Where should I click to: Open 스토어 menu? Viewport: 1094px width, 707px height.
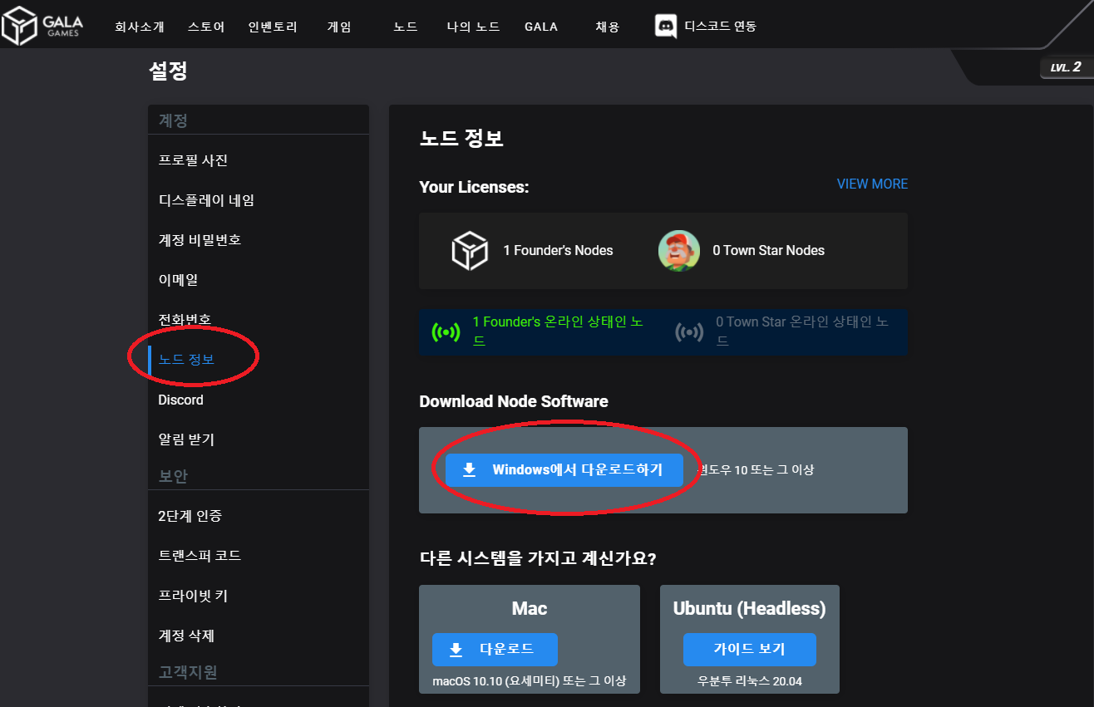click(206, 27)
